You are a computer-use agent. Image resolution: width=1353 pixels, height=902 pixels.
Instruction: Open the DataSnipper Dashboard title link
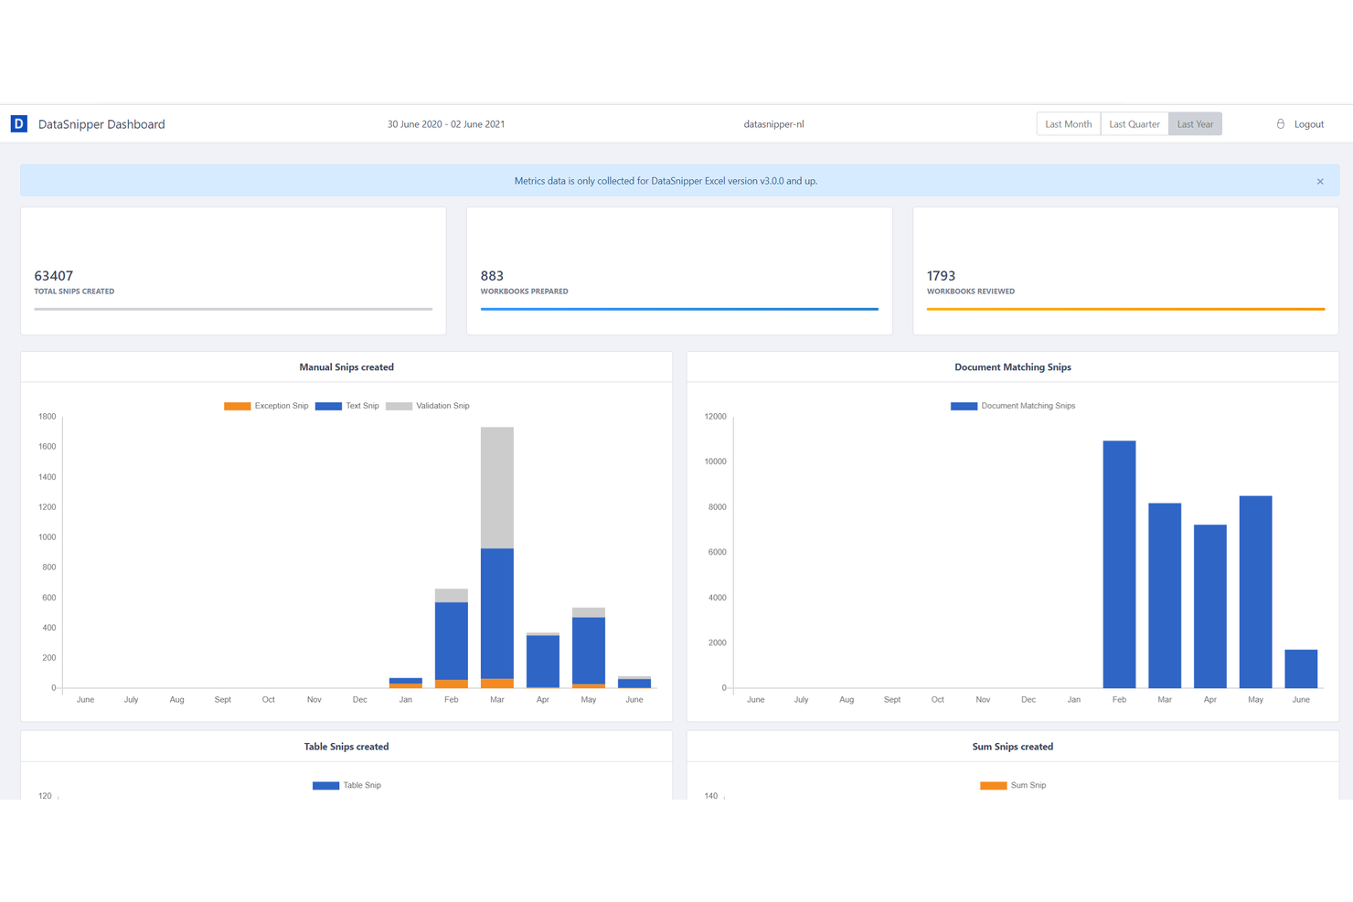(x=101, y=124)
